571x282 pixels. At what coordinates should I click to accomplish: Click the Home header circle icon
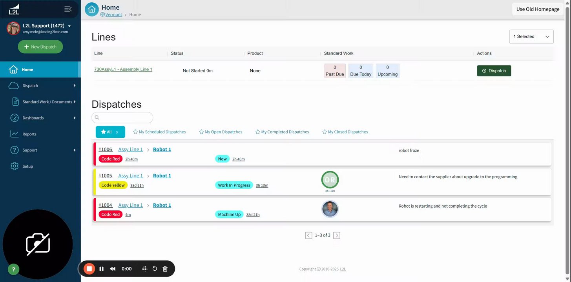92,9
